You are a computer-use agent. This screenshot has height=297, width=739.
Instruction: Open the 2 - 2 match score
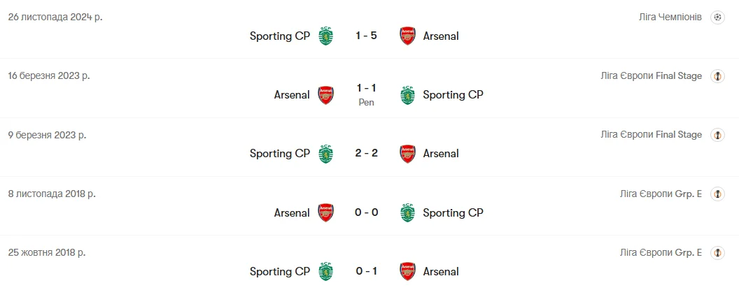click(x=366, y=154)
